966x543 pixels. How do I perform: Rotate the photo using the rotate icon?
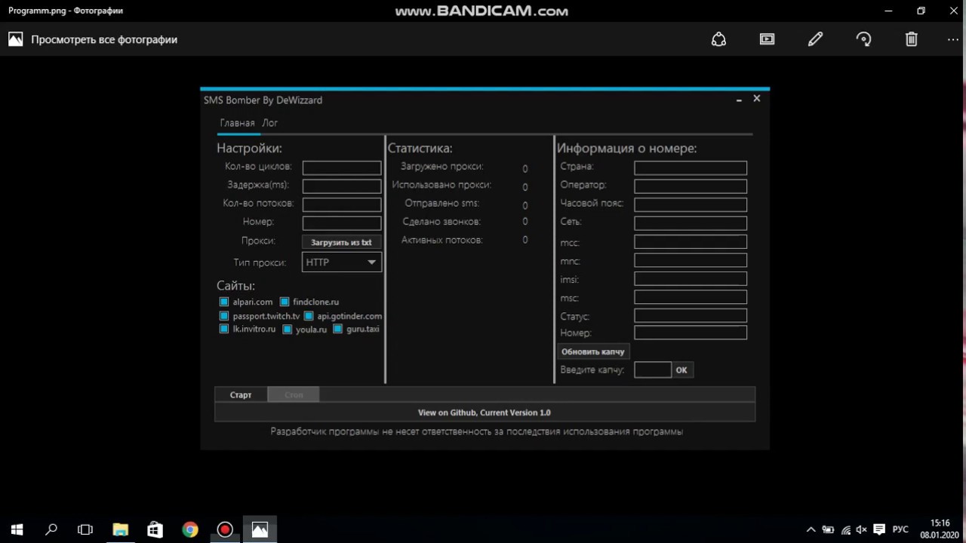pos(863,39)
